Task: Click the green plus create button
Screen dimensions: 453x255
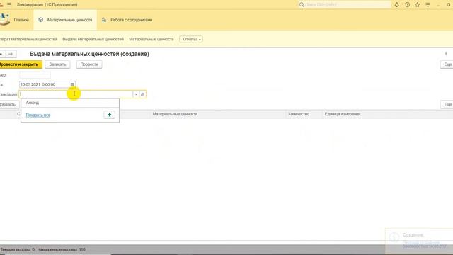Action: (109, 115)
